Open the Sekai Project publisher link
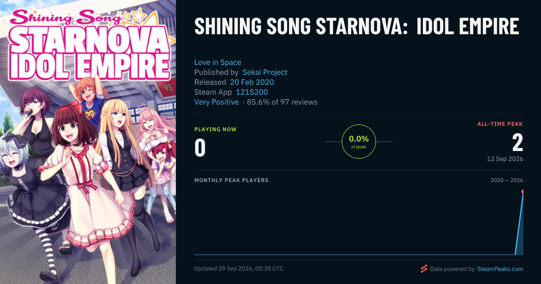The image size is (541, 284). [265, 72]
